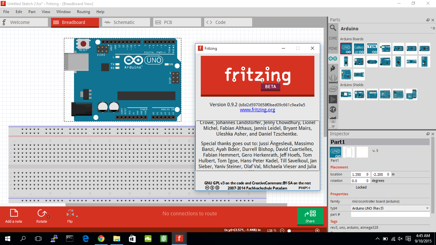Viewport: 436px width, 245px height.
Task: Choose the Arduino YUN board part
Action: coord(372,48)
